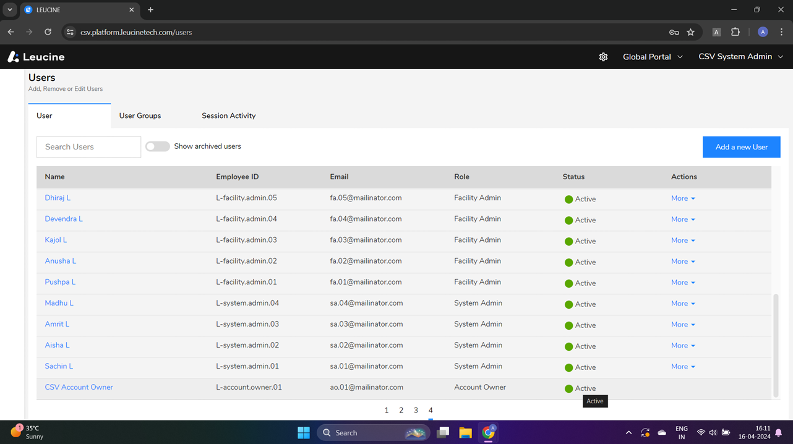The height and width of the screenshot is (444, 793).
Task: Open a new browser tab
Action: 150,10
